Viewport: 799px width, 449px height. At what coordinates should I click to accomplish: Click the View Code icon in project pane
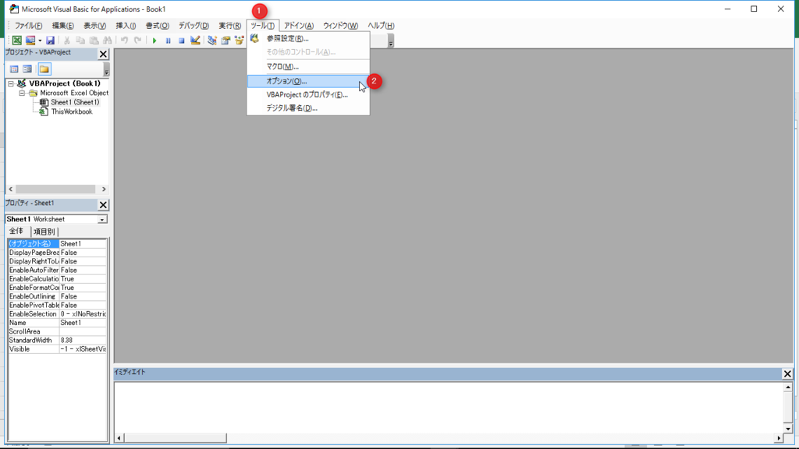click(x=14, y=69)
